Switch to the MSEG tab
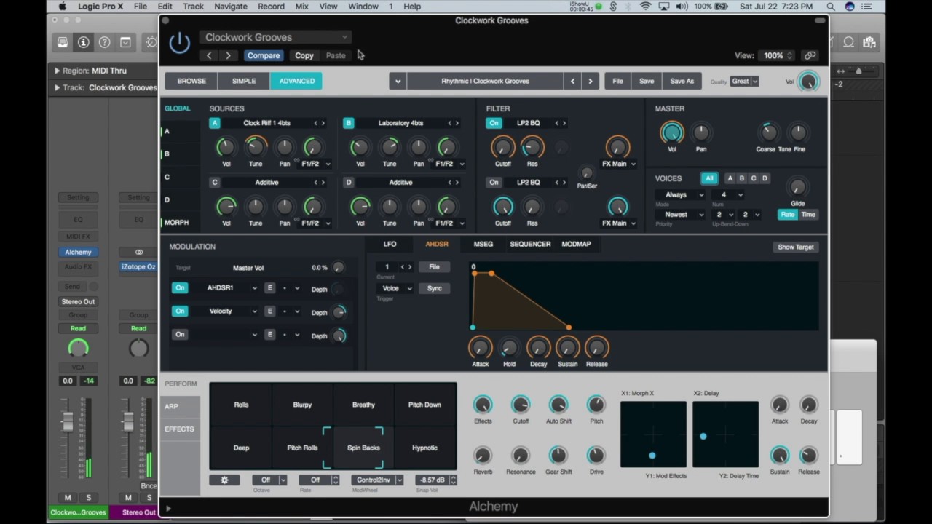The width and height of the screenshot is (932, 524). (483, 244)
